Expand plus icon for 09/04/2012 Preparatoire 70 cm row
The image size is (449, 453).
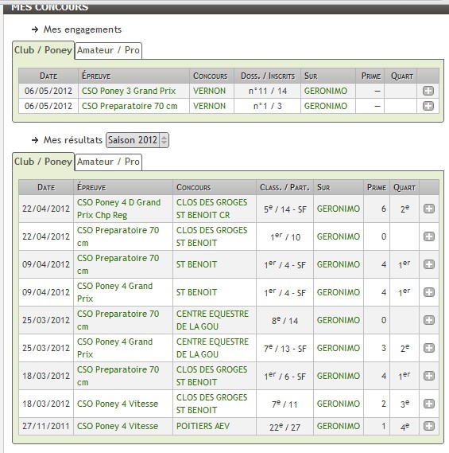(429, 264)
